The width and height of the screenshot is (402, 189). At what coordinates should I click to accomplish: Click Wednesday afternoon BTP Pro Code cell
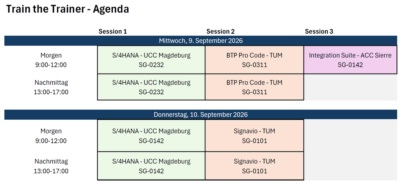pos(254,87)
